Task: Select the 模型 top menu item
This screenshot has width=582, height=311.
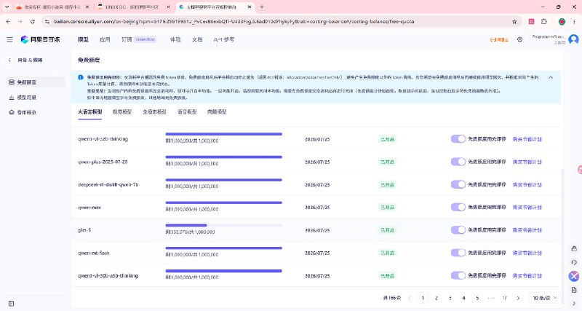Action: [83, 39]
